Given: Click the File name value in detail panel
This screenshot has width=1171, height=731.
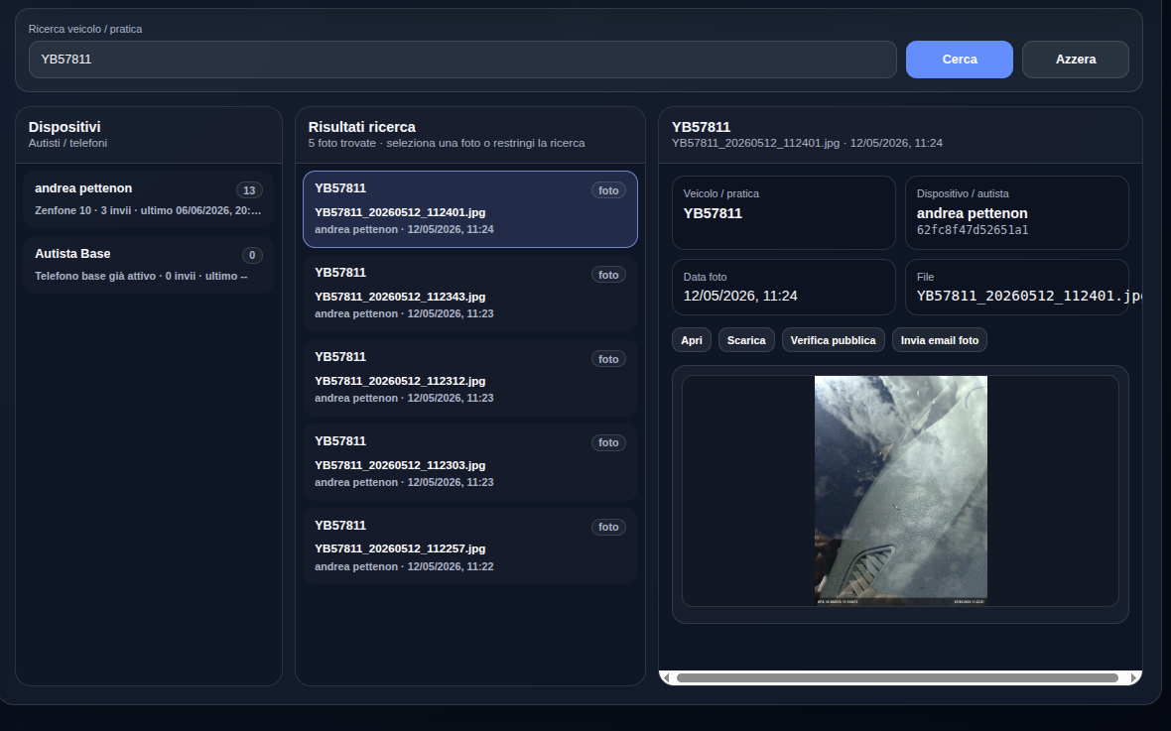Looking at the screenshot, I should 1029,296.
